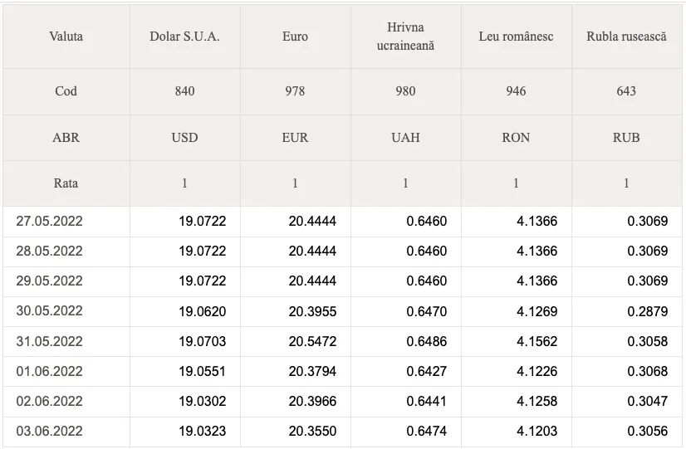
Task: Click USD rate 19.0551 for 01.06.2022
Action: click(x=202, y=372)
